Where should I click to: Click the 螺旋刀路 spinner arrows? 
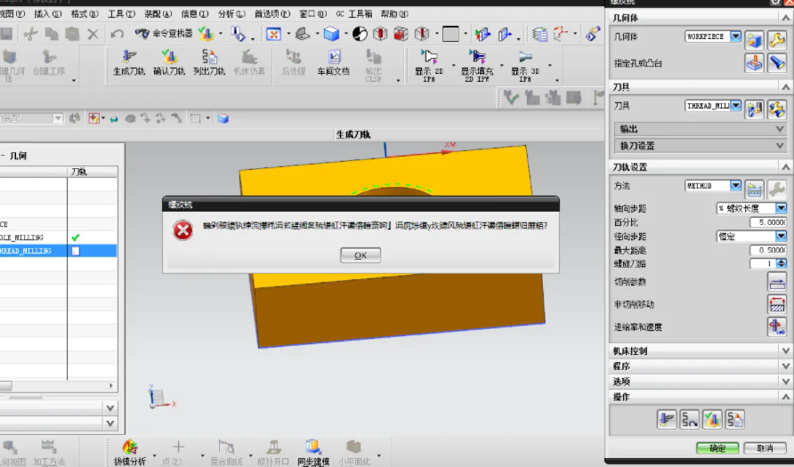[x=782, y=263]
